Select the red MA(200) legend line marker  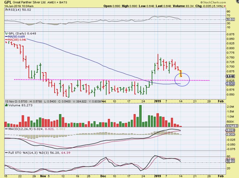(x=6, y=39)
